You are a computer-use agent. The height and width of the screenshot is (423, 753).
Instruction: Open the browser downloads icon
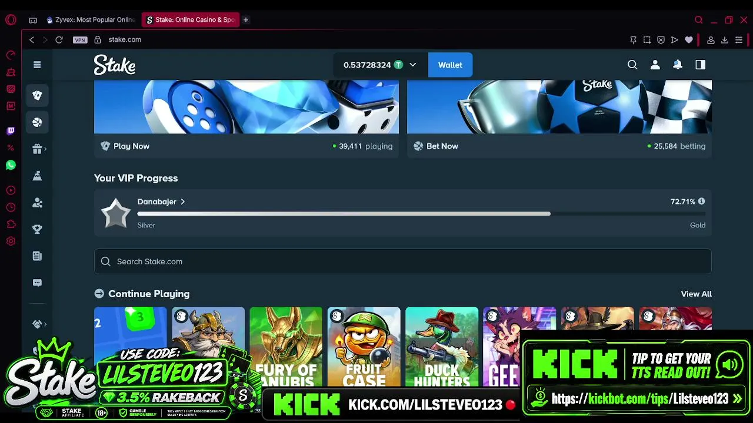pos(725,39)
